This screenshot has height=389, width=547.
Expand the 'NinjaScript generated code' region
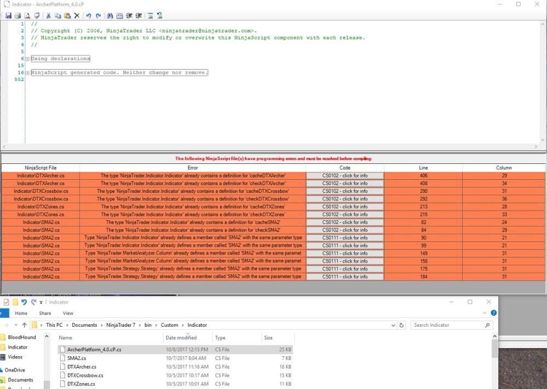pyautogui.click(x=27, y=73)
